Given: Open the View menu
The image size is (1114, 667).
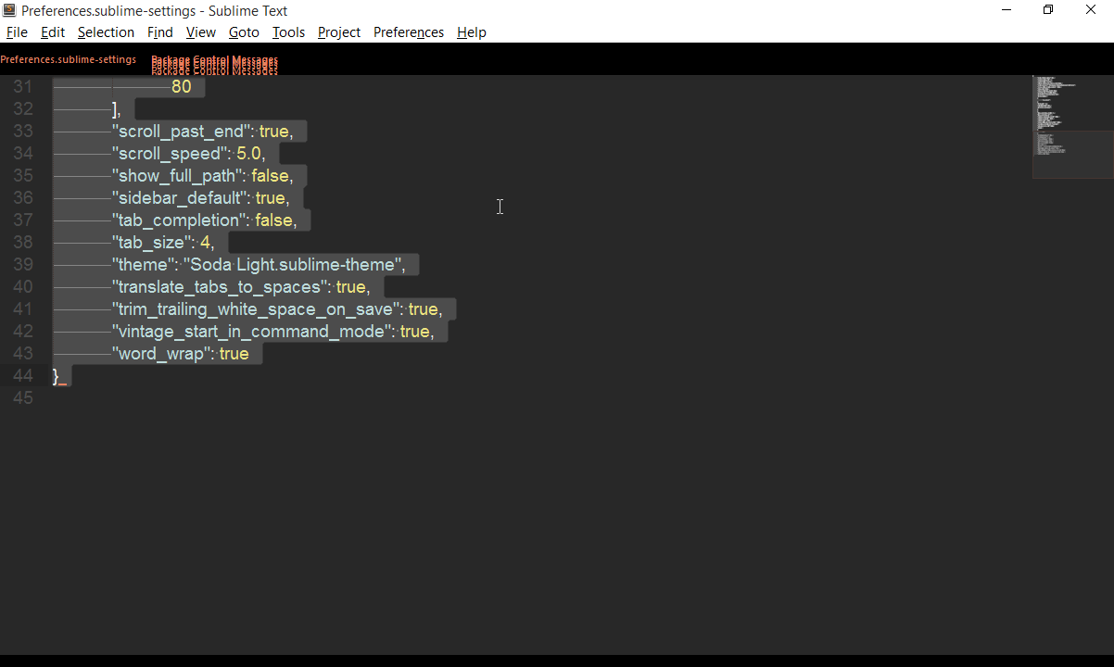Looking at the screenshot, I should [200, 32].
